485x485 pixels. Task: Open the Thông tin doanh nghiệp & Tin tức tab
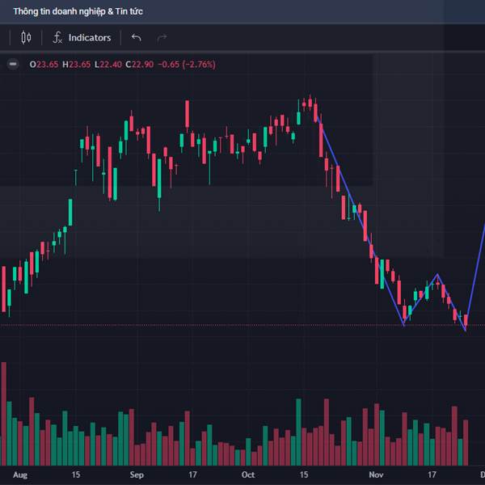click(x=78, y=11)
